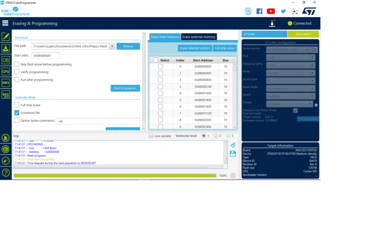Click the ST community network icon

coord(294,11)
